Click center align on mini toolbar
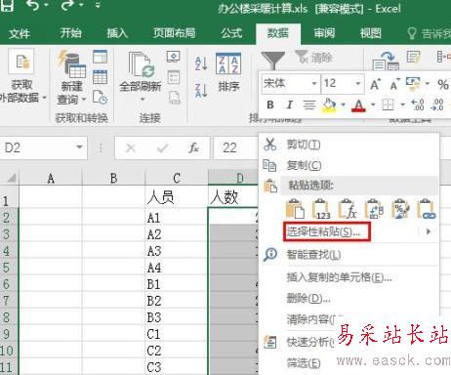This screenshot has width=451, height=375. (x=308, y=104)
